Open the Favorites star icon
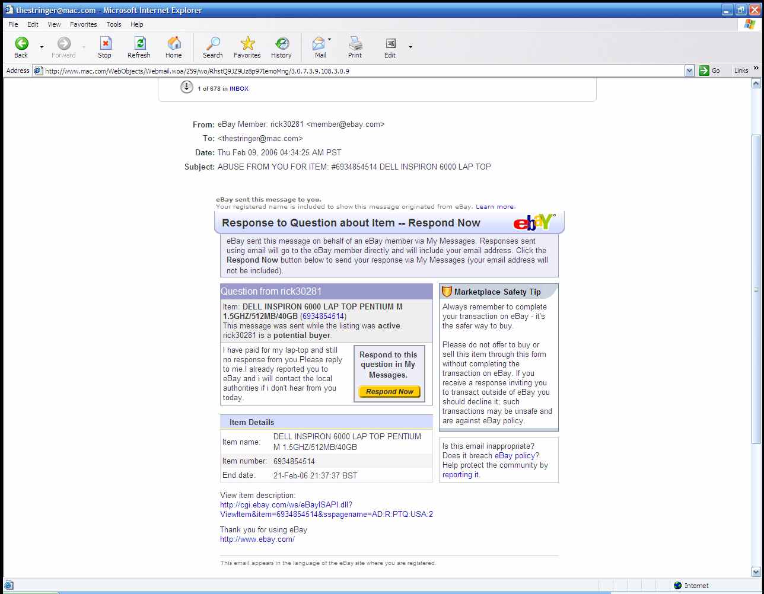Screen dimensions: 764x594 [x=247, y=43]
